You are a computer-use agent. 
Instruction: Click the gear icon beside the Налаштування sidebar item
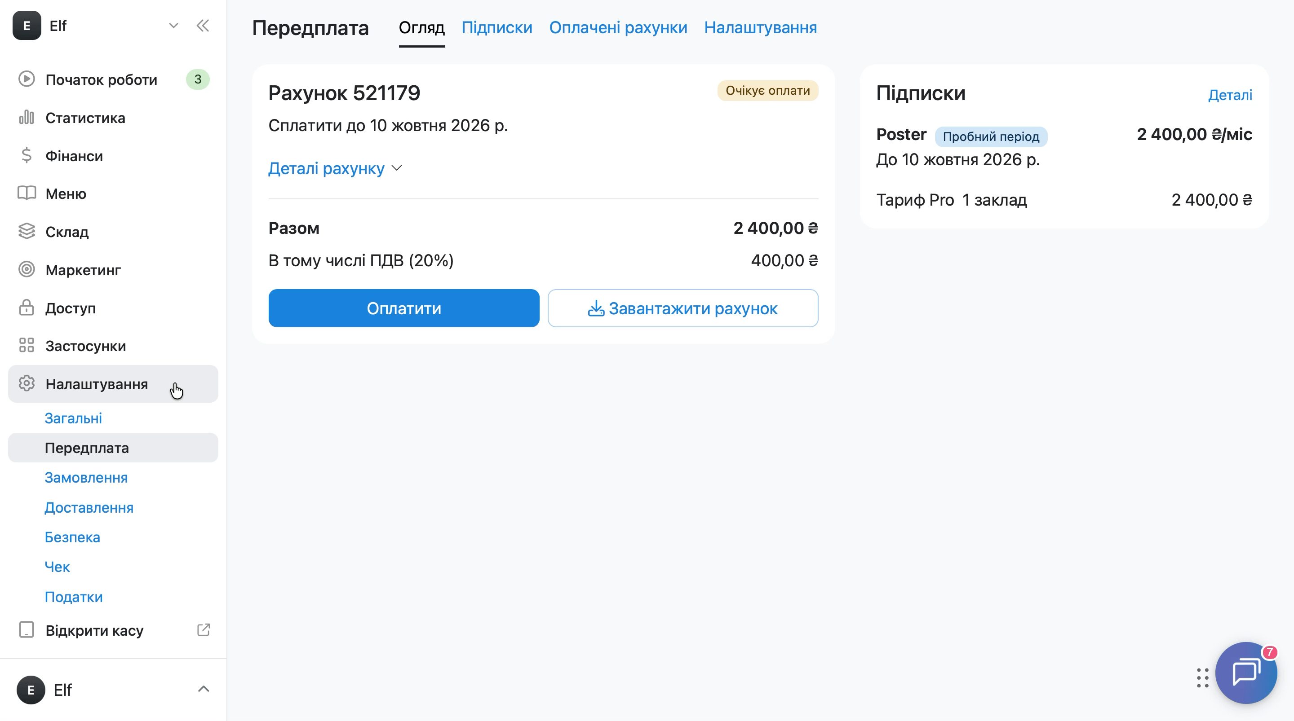[27, 383]
